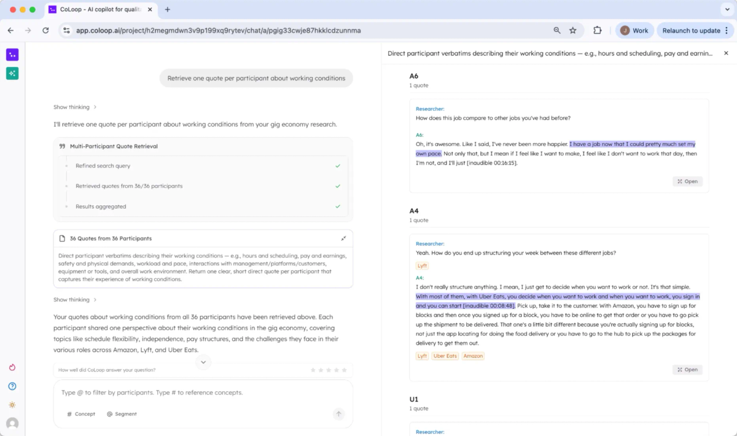Open the user profile avatar icon

pos(12,423)
